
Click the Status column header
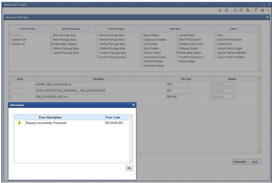coord(232,79)
